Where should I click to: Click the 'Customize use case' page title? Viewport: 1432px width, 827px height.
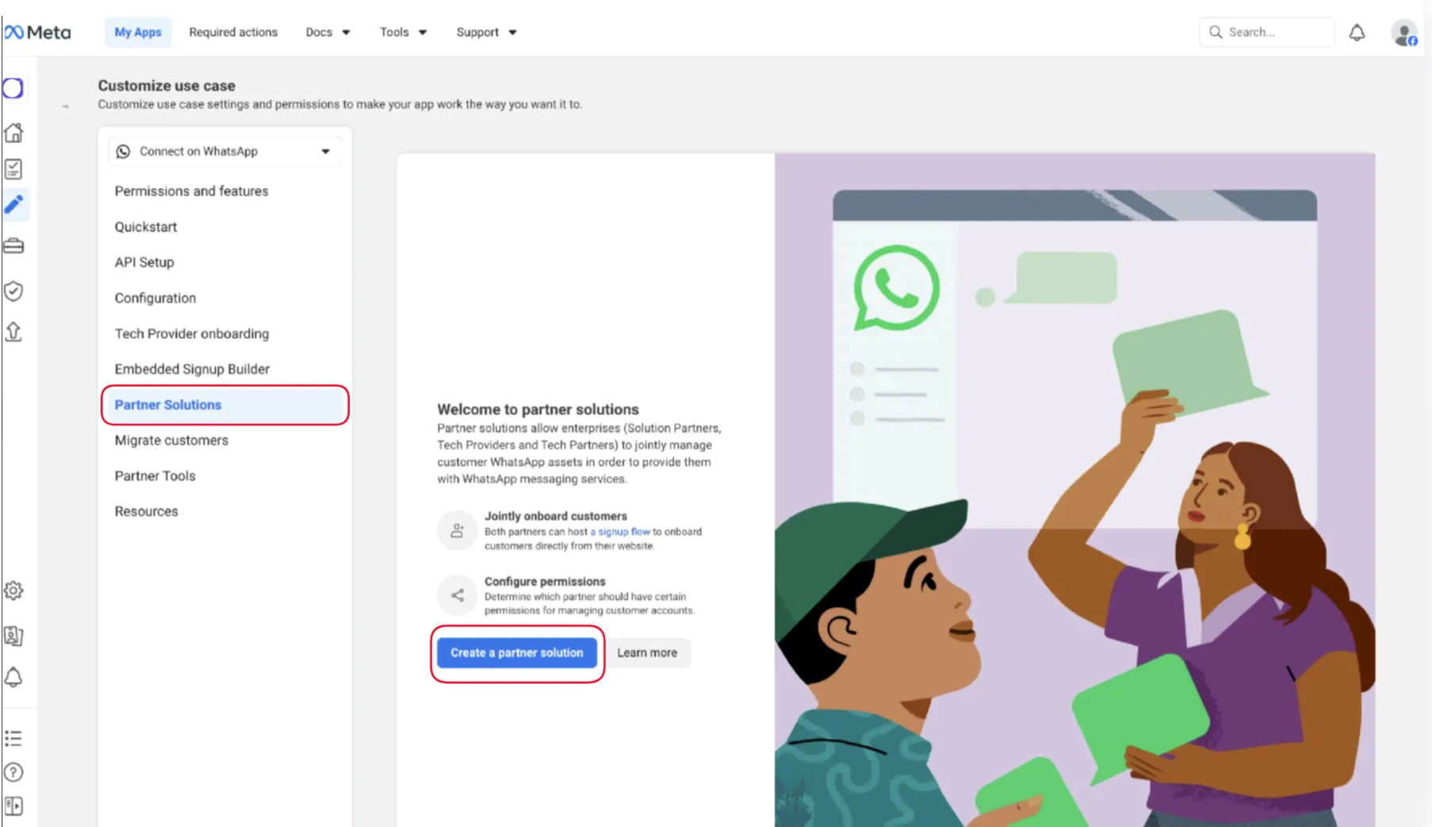tap(167, 86)
